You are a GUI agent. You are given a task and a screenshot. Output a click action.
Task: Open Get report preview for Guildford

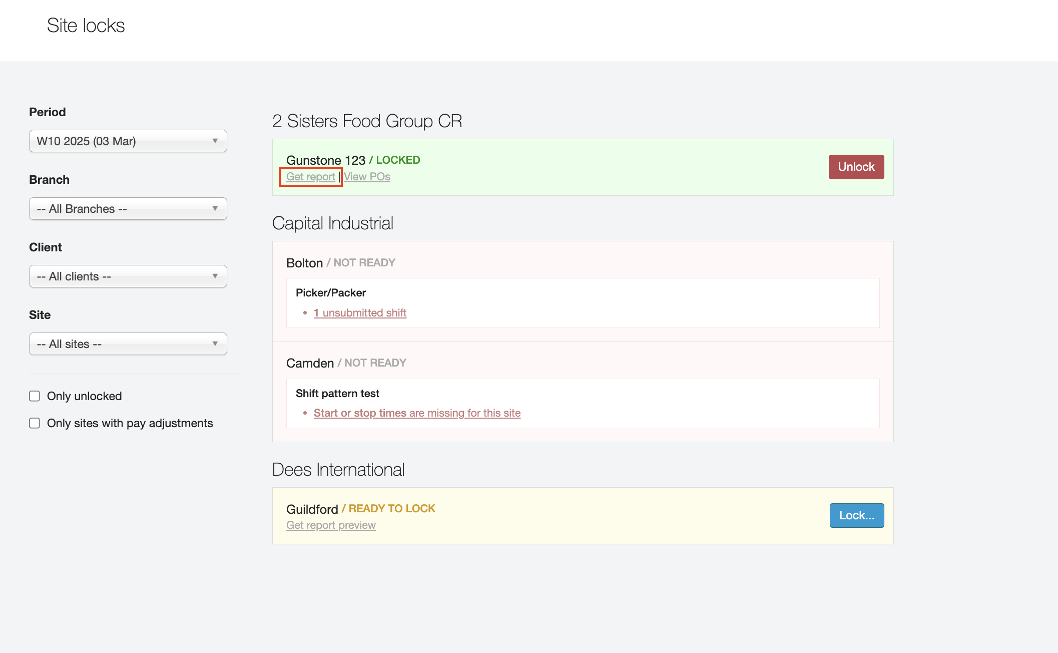click(x=331, y=525)
